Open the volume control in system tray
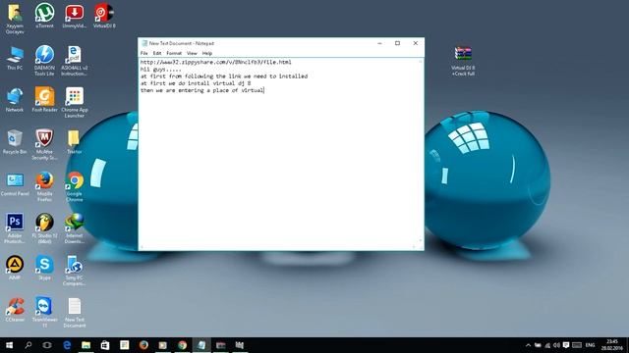This screenshot has height=353, width=629. [x=556, y=345]
